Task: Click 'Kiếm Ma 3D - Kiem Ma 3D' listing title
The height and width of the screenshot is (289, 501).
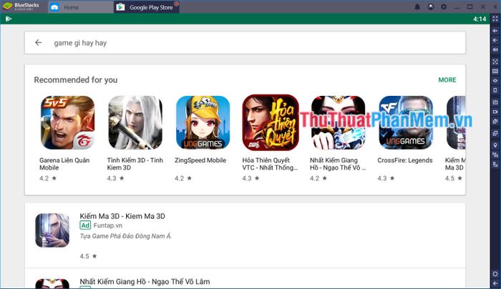Action: (122, 216)
